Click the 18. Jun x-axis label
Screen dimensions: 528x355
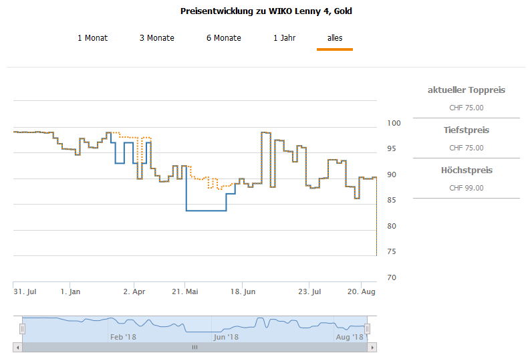[x=243, y=292]
